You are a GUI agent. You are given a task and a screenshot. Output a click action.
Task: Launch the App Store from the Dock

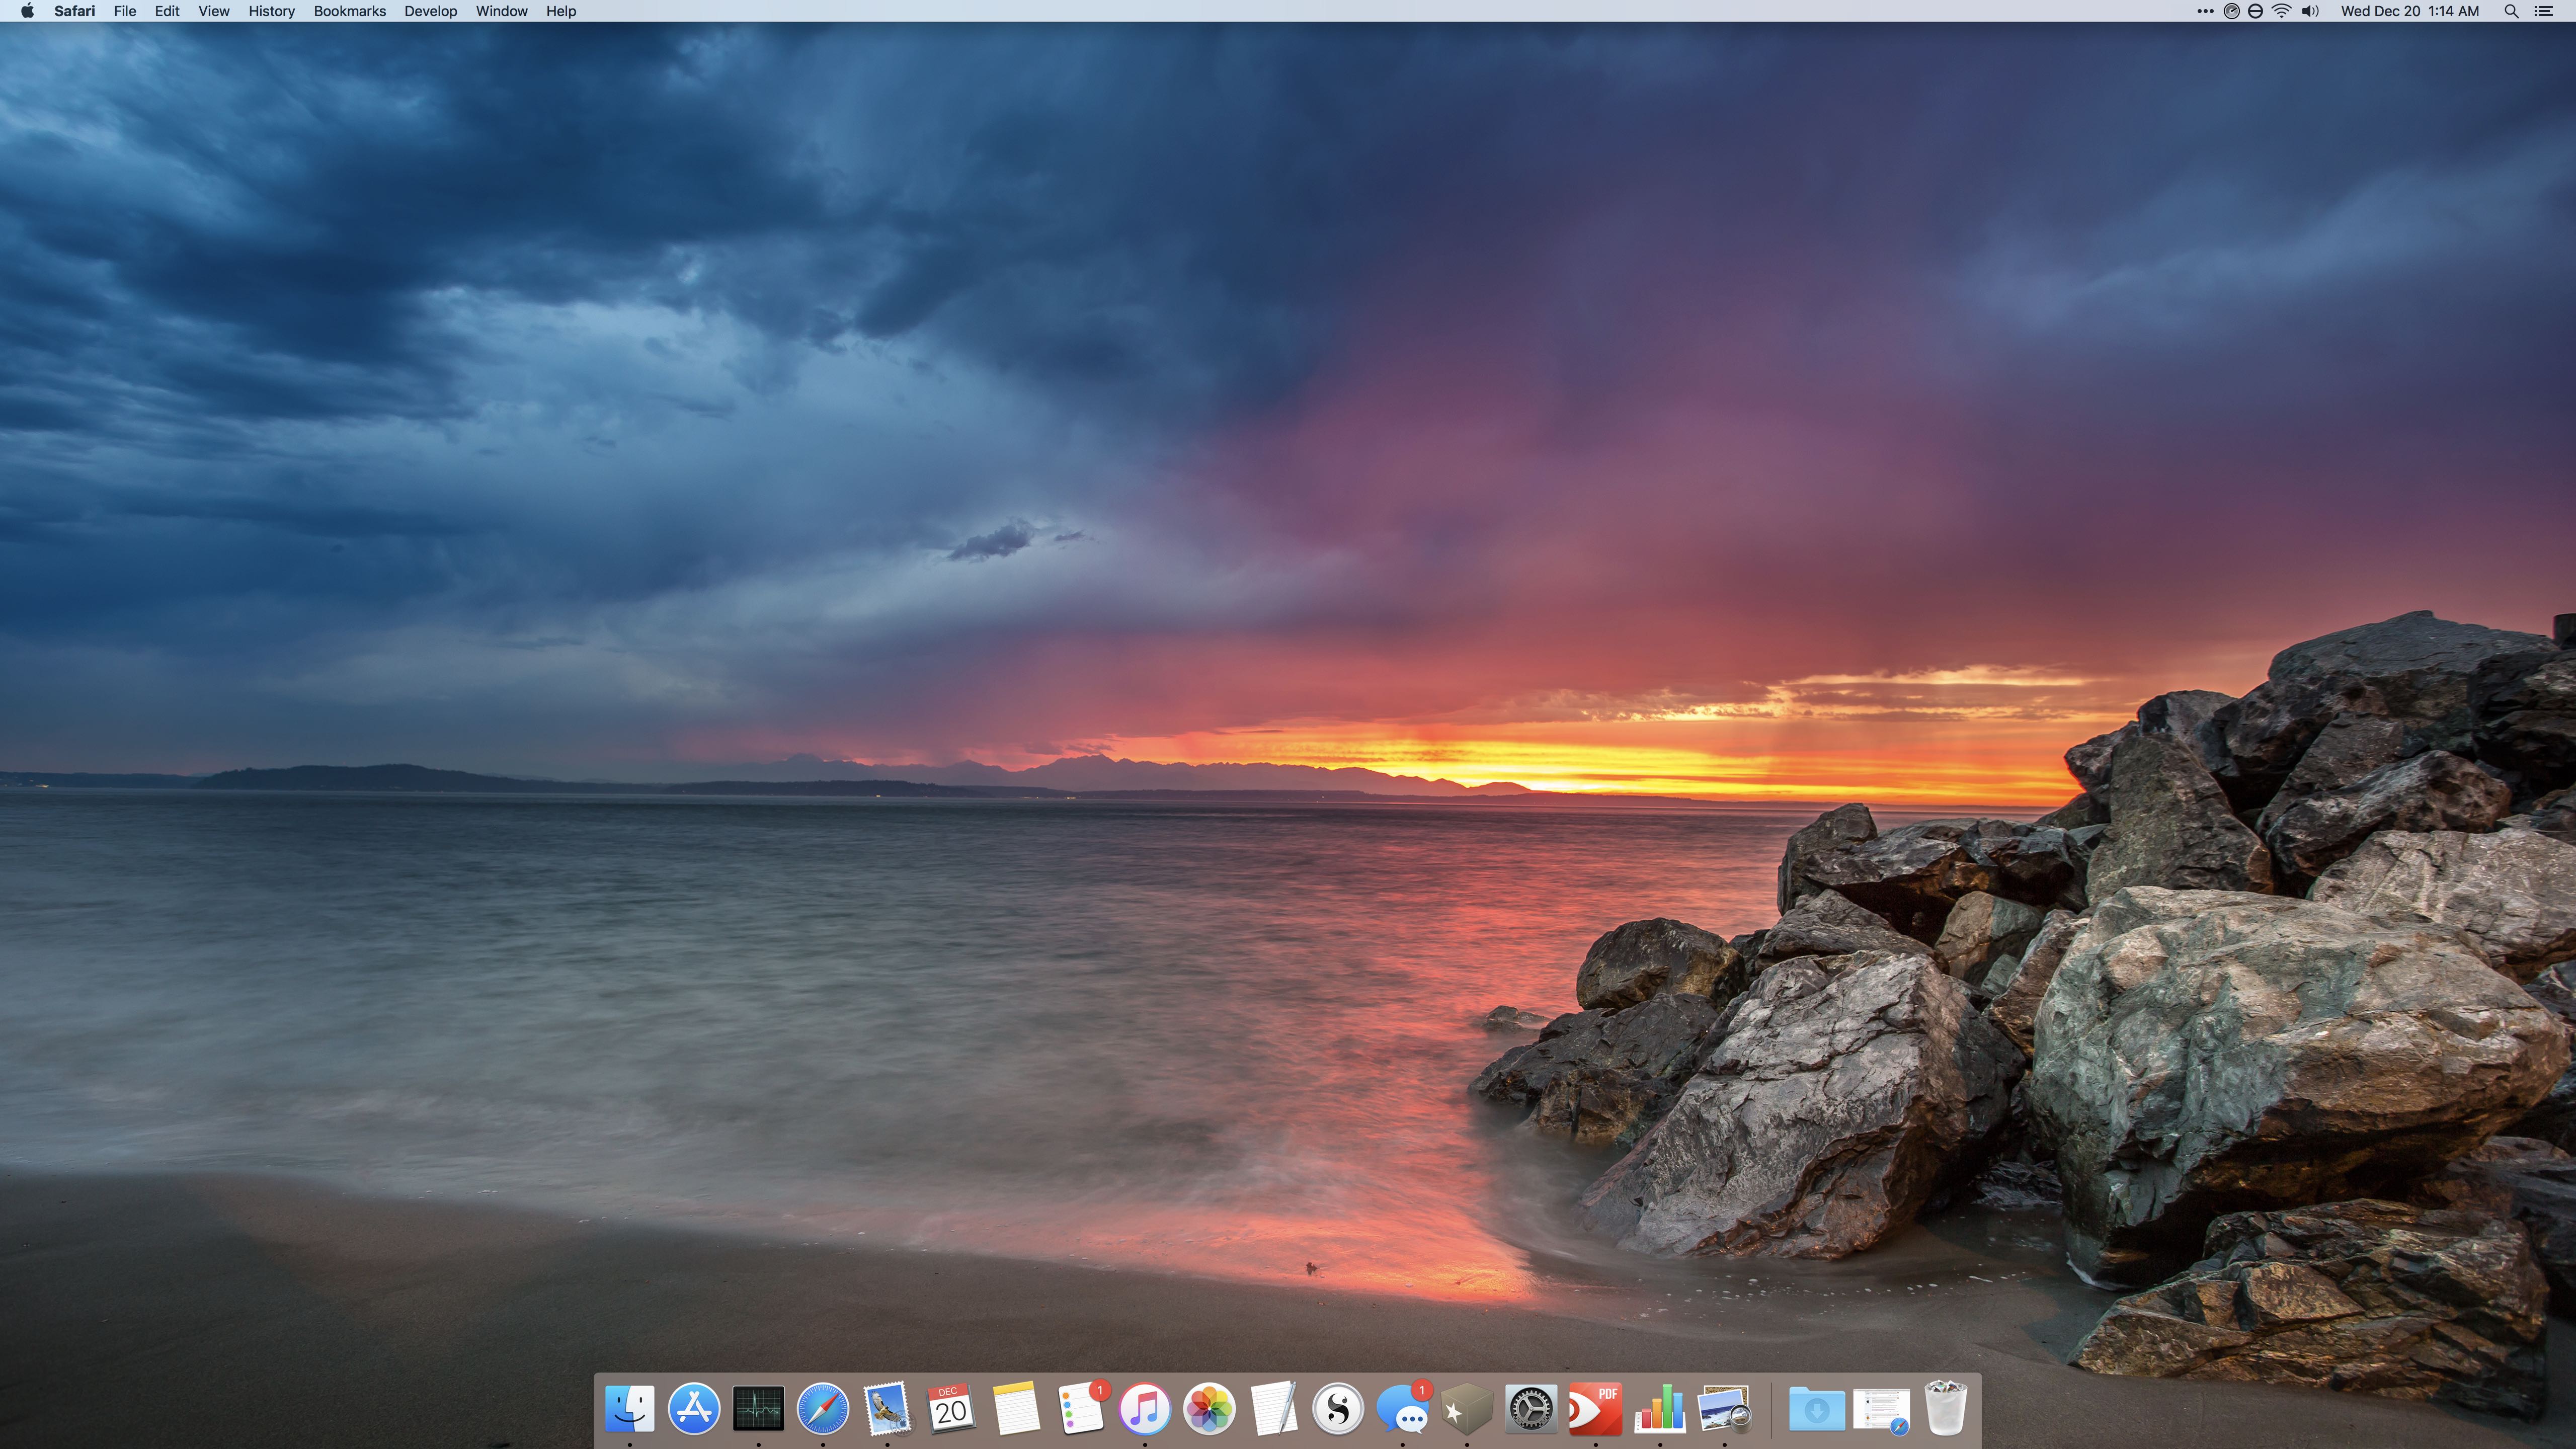point(693,1409)
